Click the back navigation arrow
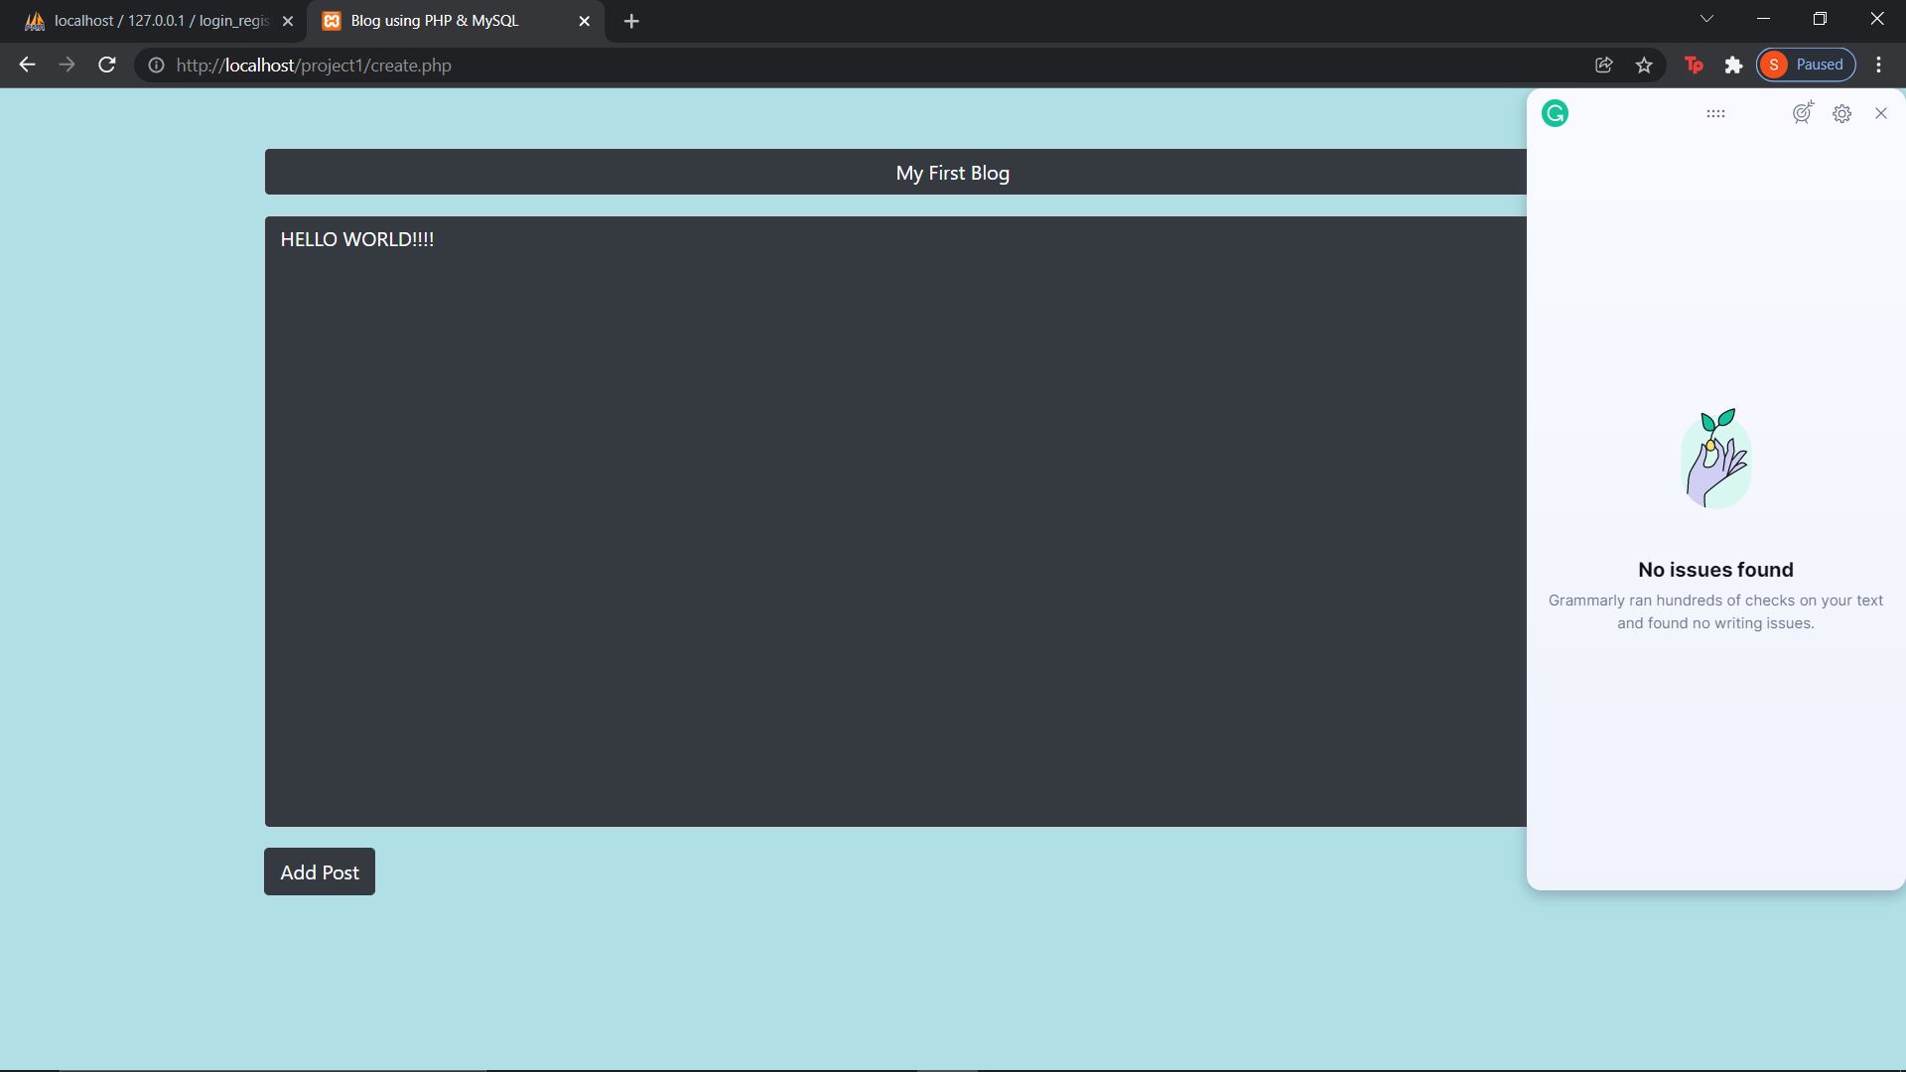 point(26,65)
